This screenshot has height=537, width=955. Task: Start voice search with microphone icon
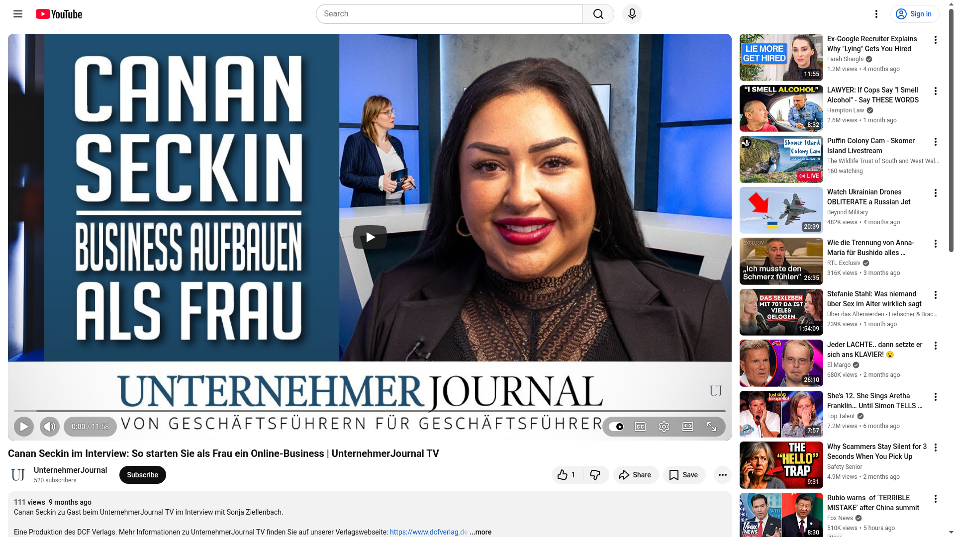632,14
